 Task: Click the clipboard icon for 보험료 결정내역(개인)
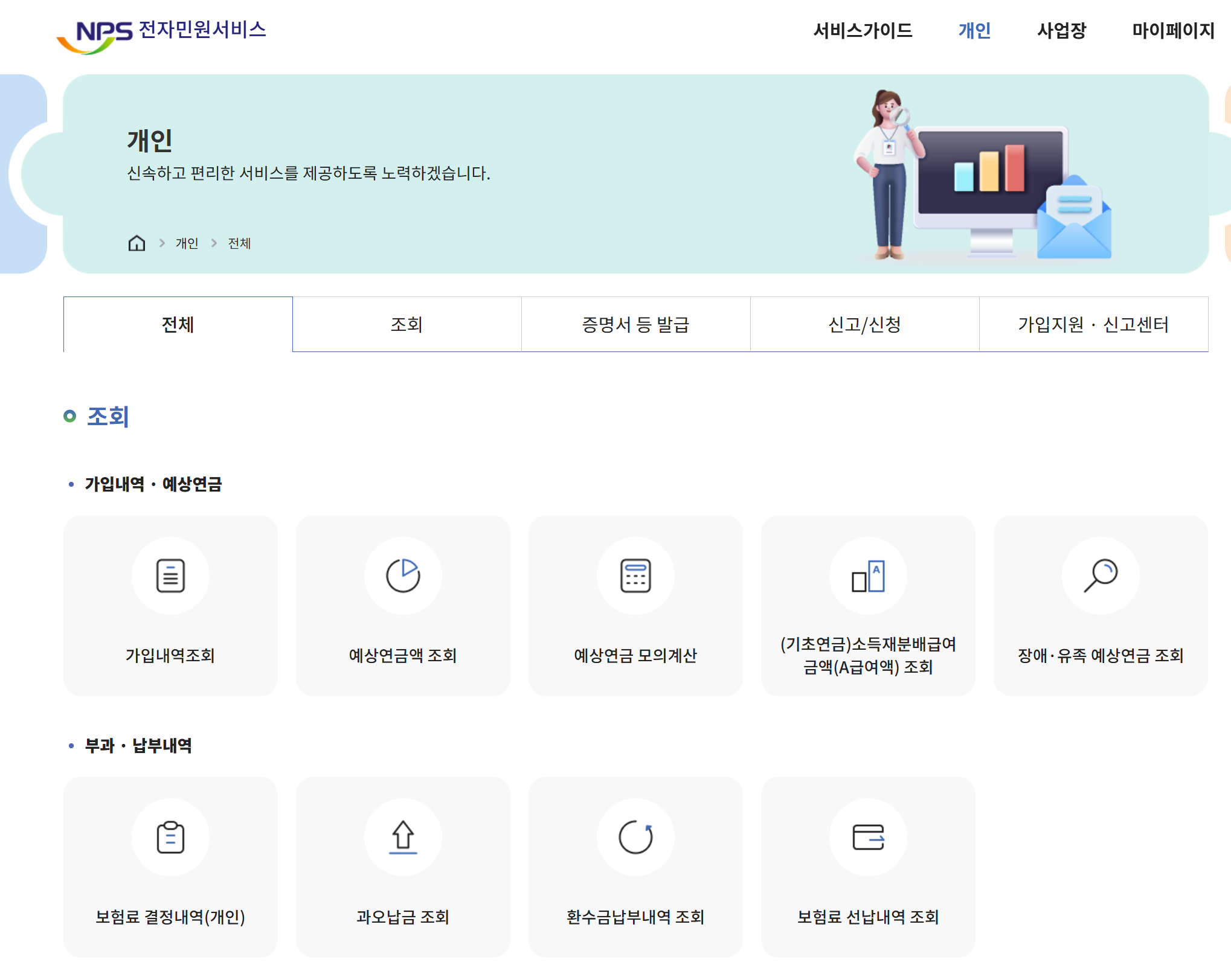[x=170, y=838]
